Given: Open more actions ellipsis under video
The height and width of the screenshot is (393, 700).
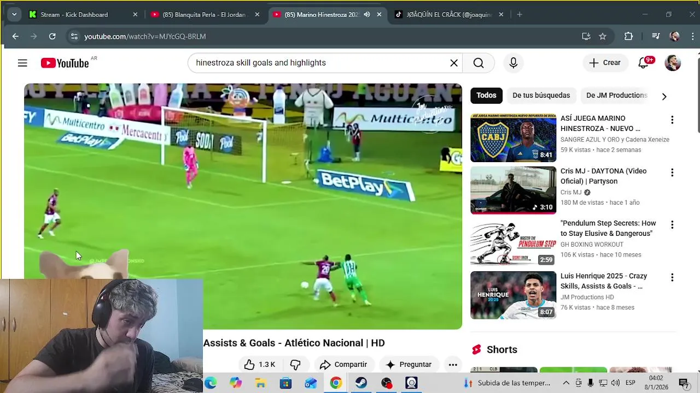Looking at the screenshot, I should (x=453, y=365).
